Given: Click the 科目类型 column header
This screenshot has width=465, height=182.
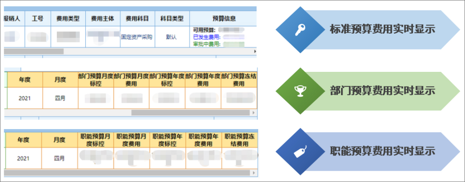Looking at the screenshot, I should point(172,19).
